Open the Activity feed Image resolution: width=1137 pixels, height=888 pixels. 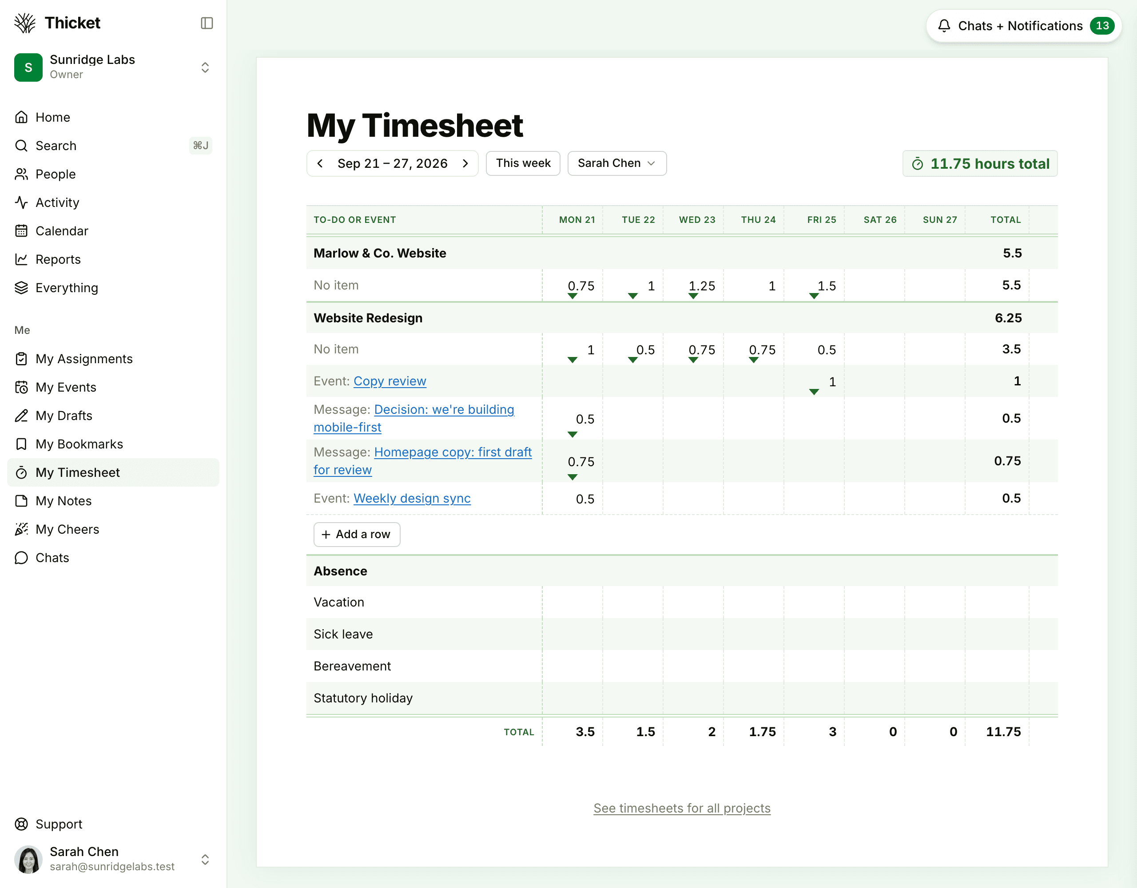(x=113, y=202)
